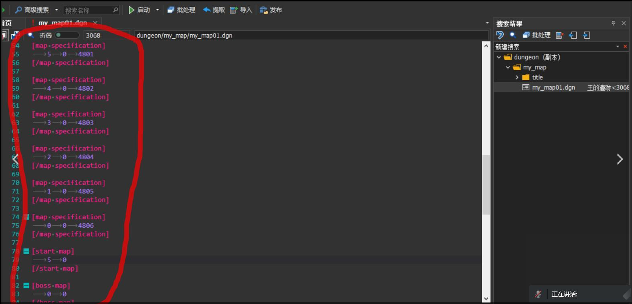Select the my_map folder
Image resolution: width=632 pixels, height=304 pixels.
(529, 67)
